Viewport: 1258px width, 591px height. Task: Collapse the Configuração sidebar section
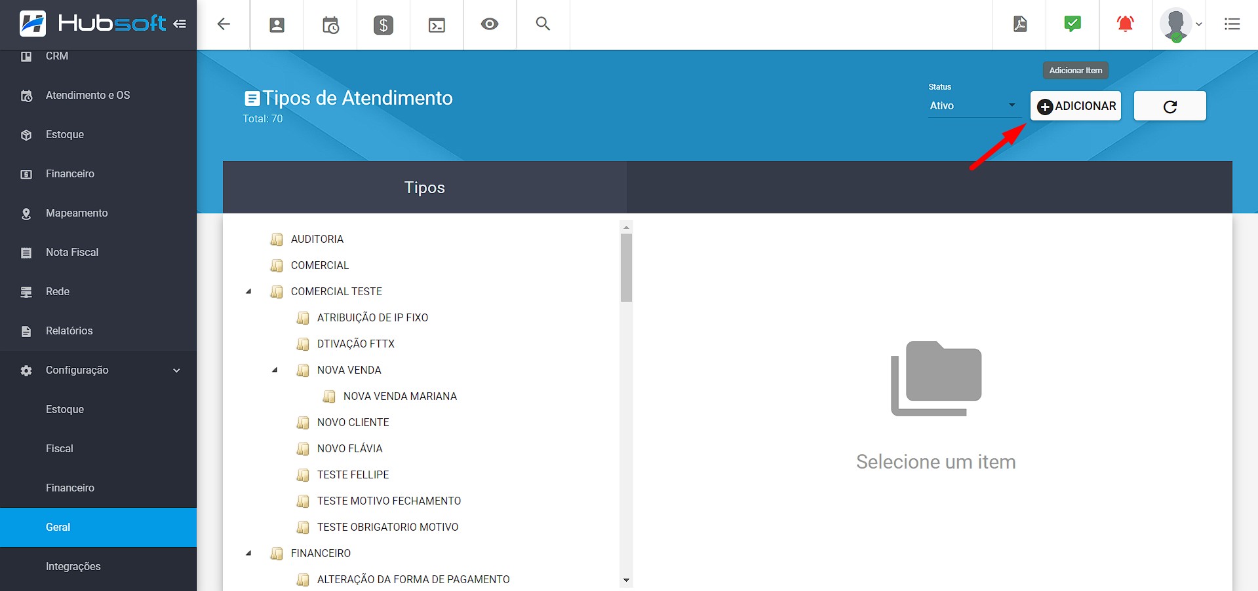click(x=98, y=370)
